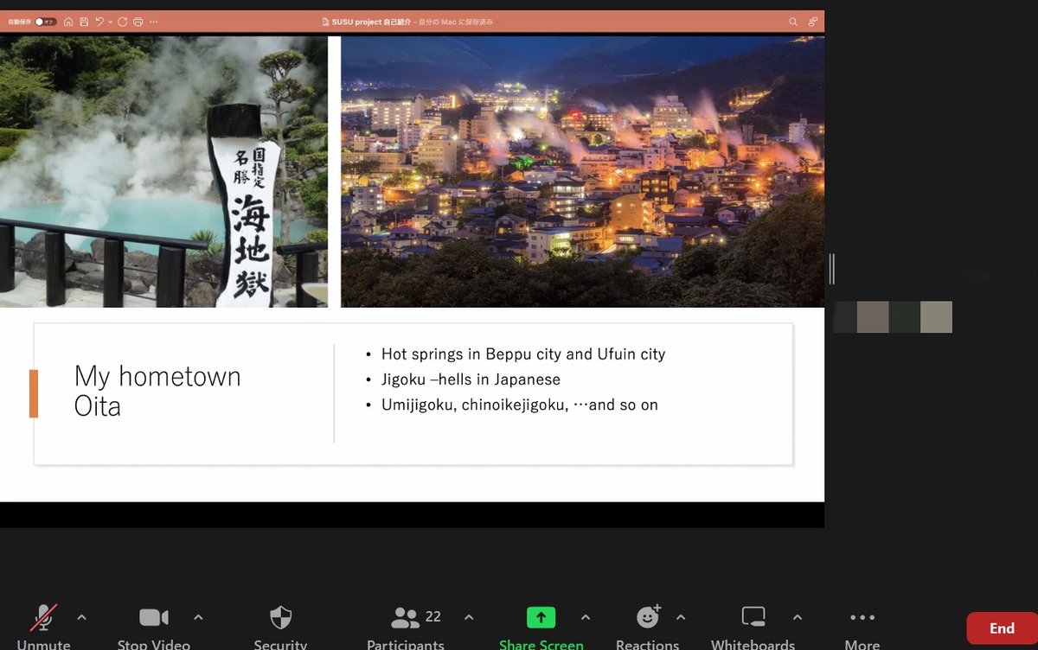Open the Participants panel
This screenshot has width=1038, height=650.
(405, 617)
